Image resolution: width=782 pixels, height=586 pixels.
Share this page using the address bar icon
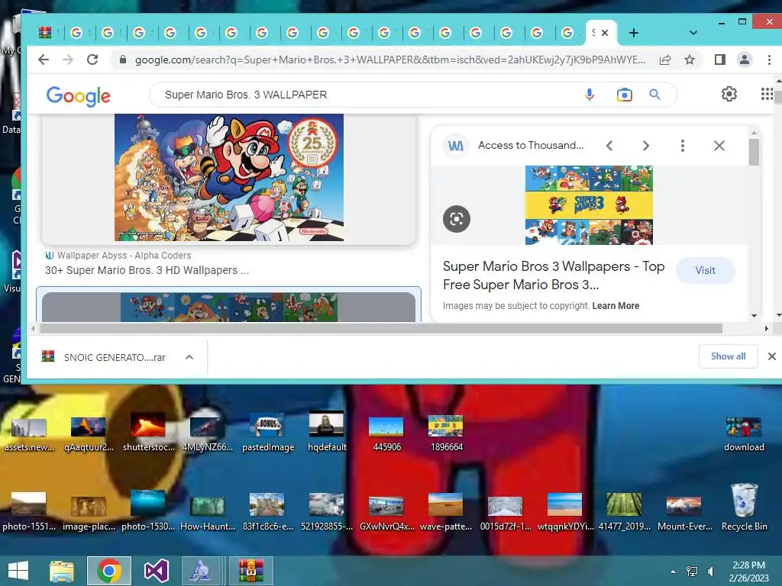tap(665, 60)
